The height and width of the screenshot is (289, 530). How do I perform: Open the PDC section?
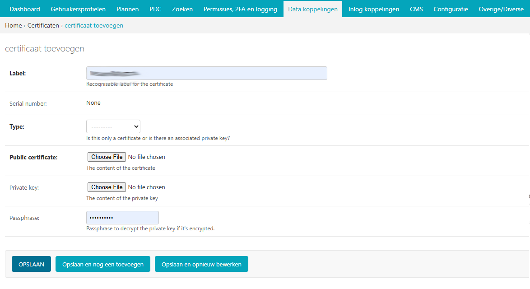pyautogui.click(x=155, y=9)
